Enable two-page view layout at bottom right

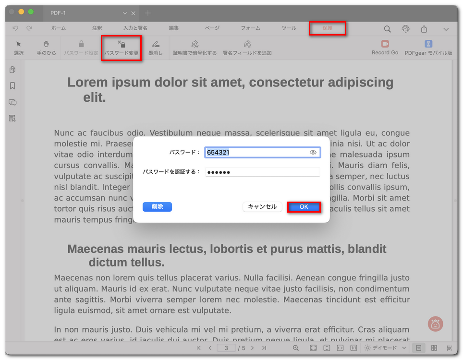point(434,348)
